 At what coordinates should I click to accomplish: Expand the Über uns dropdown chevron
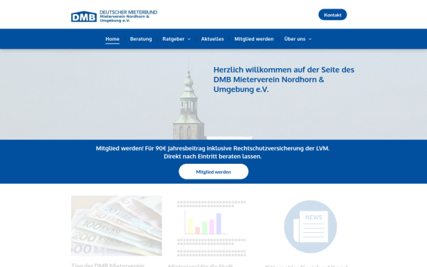tap(310, 39)
